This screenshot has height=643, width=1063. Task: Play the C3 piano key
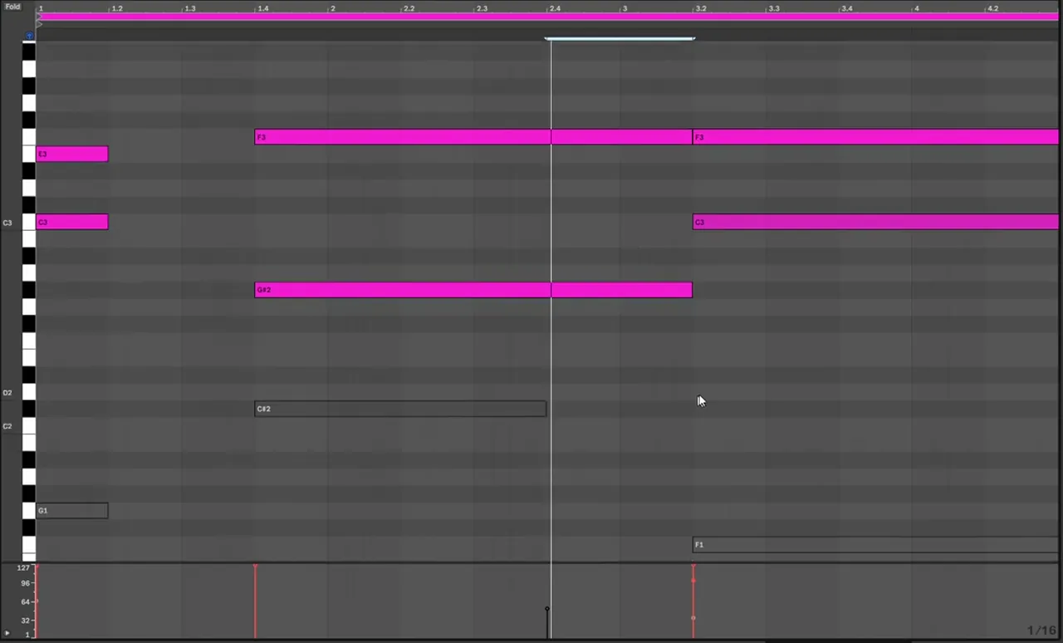click(x=29, y=222)
